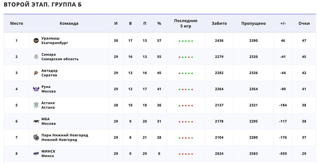Image resolution: width=318 pixels, height=164 pixels.
Task: Click the МБА Москва team logo
Action: (36, 121)
